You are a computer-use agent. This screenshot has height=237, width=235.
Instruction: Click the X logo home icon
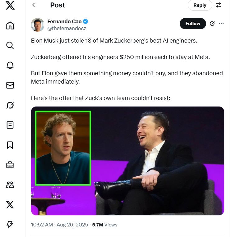pos(10,6)
